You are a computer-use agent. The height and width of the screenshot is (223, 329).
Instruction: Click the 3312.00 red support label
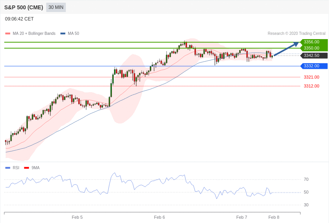pyautogui.click(x=311, y=86)
